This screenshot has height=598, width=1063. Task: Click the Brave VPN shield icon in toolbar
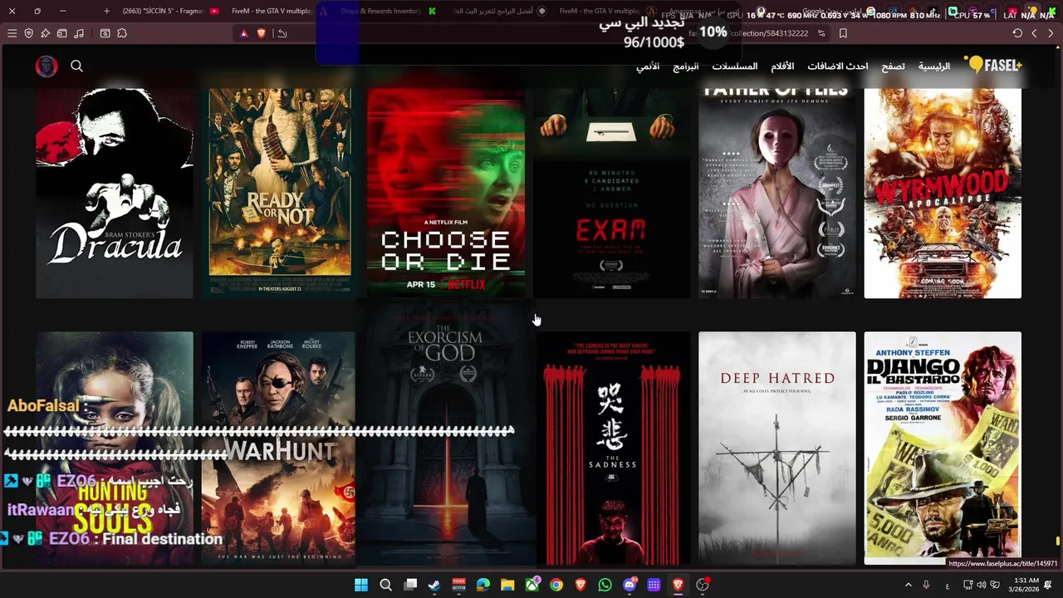[29, 33]
